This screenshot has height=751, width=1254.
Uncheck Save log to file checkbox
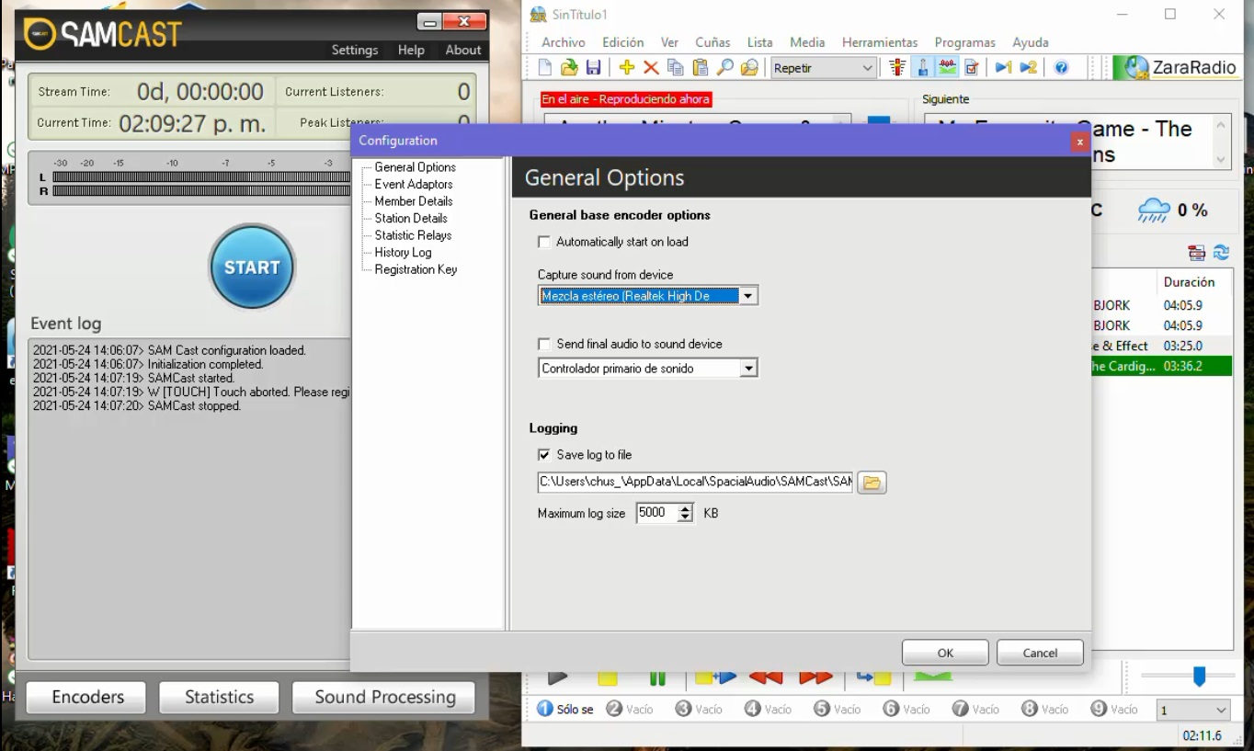pyautogui.click(x=544, y=455)
